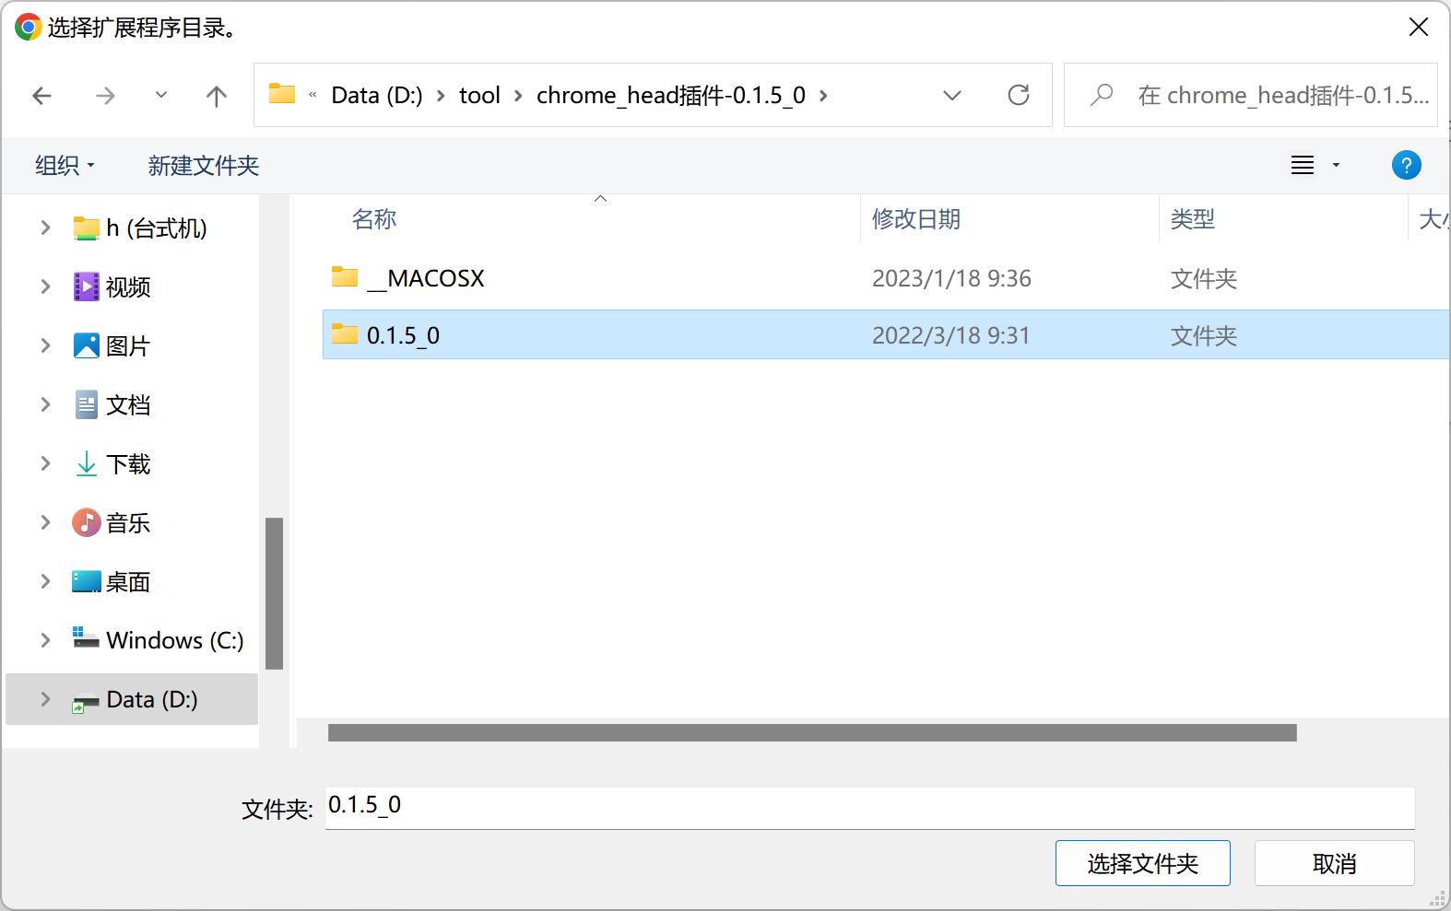Sort by 修改日期 column header
Viewport: 1451px width, 911px height.
[916, 218]
